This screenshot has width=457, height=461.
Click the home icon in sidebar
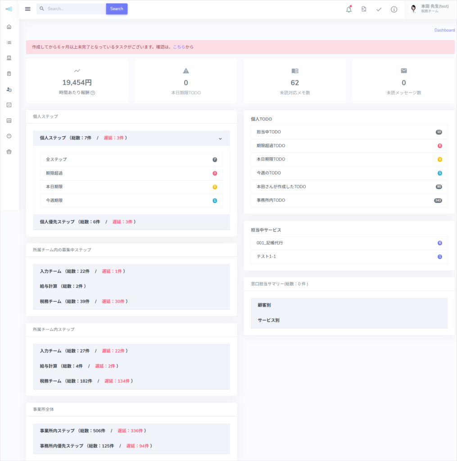(9, 27)
